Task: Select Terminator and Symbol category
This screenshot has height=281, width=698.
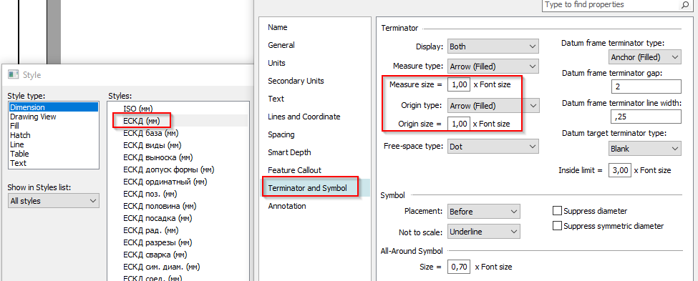Action: tap(308, 188)
